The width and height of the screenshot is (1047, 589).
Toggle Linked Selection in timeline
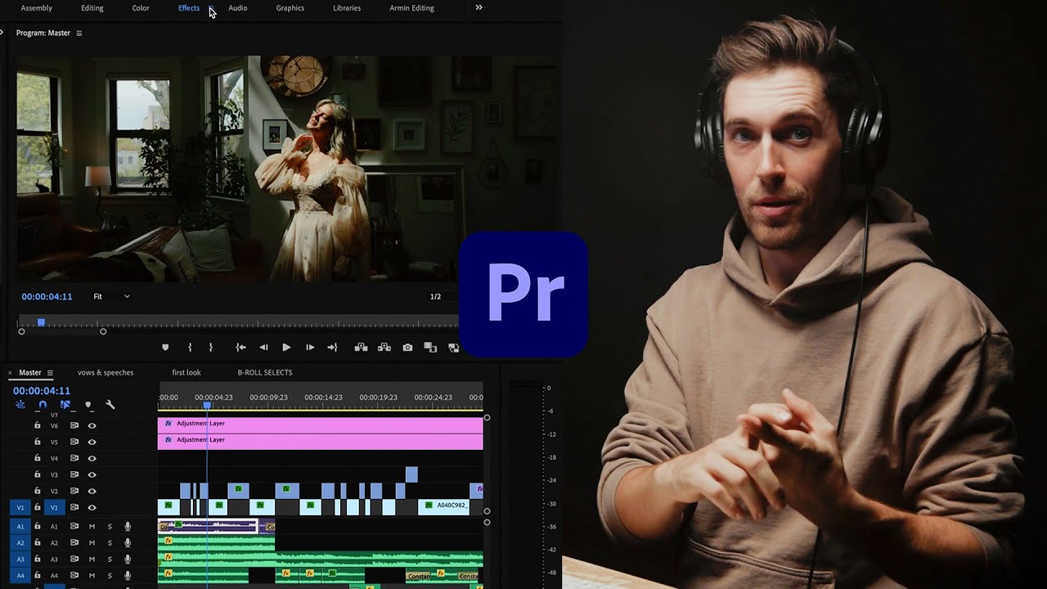[65, 404]
